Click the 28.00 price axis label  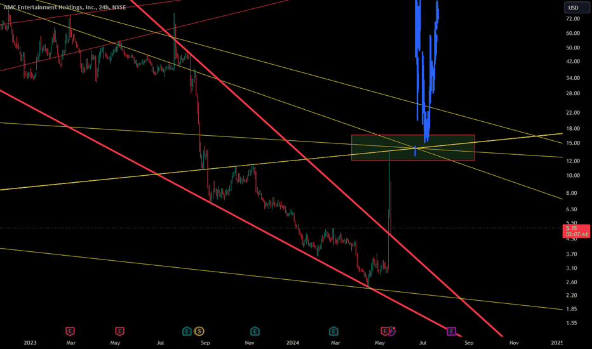pos(573,93)
